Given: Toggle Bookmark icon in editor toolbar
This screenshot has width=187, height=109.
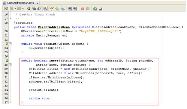Looking at the screenshot, I should pos(63,8).
